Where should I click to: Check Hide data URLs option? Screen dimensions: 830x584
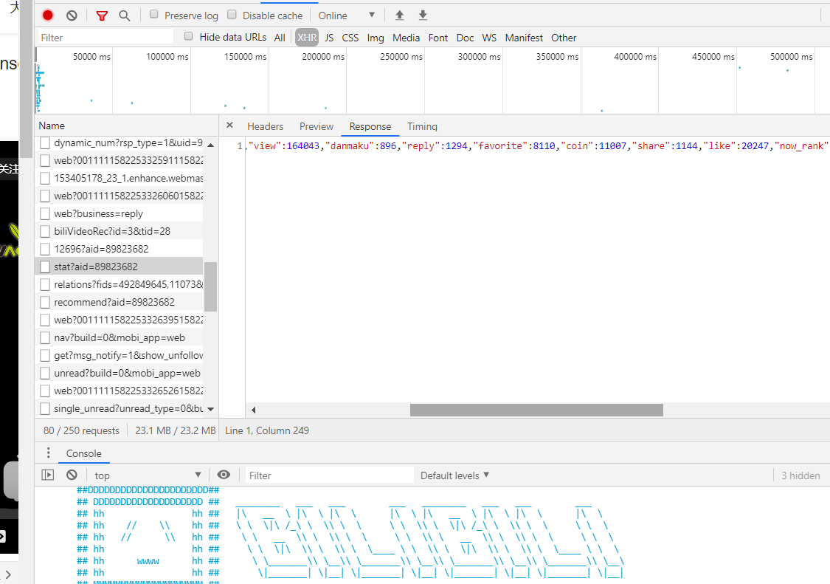(x=188, y=36)
